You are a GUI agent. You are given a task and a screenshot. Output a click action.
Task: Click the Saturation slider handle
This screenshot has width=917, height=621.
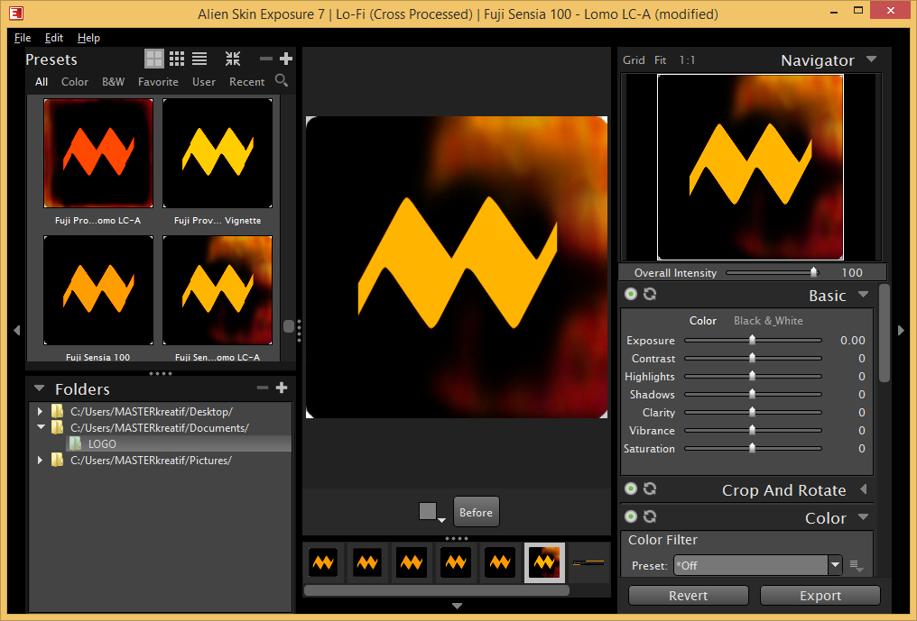[x=752, y=448]
